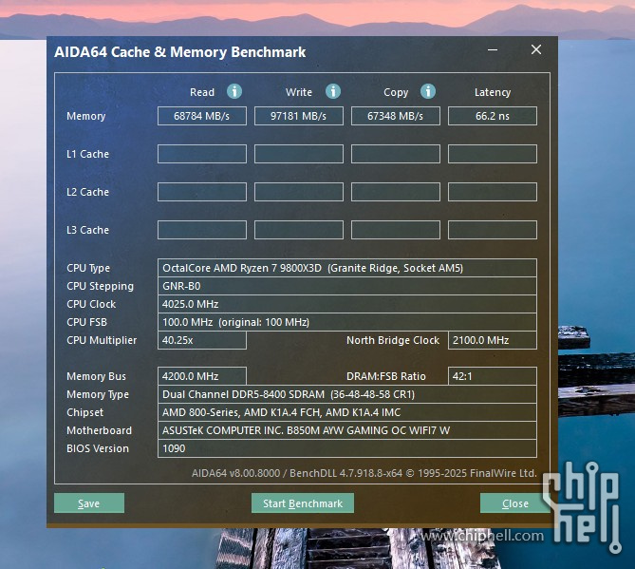Image resolution: width=635 pixels, height=569 pixels.
Task: Select the CPU Type text field
Action: [x=346, y=268]
